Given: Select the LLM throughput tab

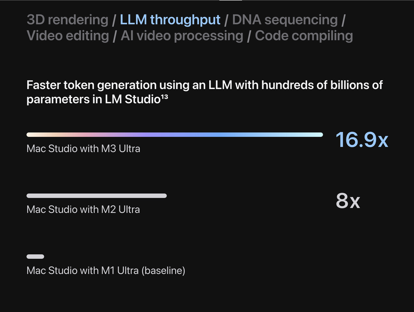Looking at the screenshot, I should coord(170,20).
